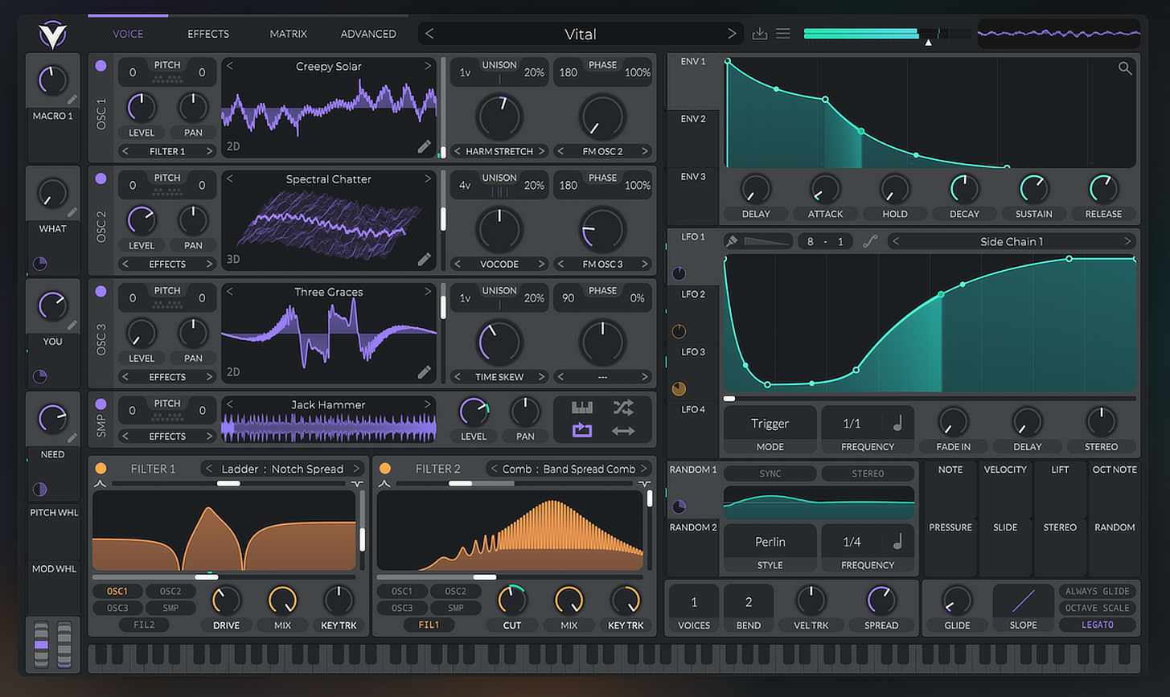Toggle sample keytrack keyboard icon
The height and width of the screenshot is (697, 1170).
pos(582,408)
